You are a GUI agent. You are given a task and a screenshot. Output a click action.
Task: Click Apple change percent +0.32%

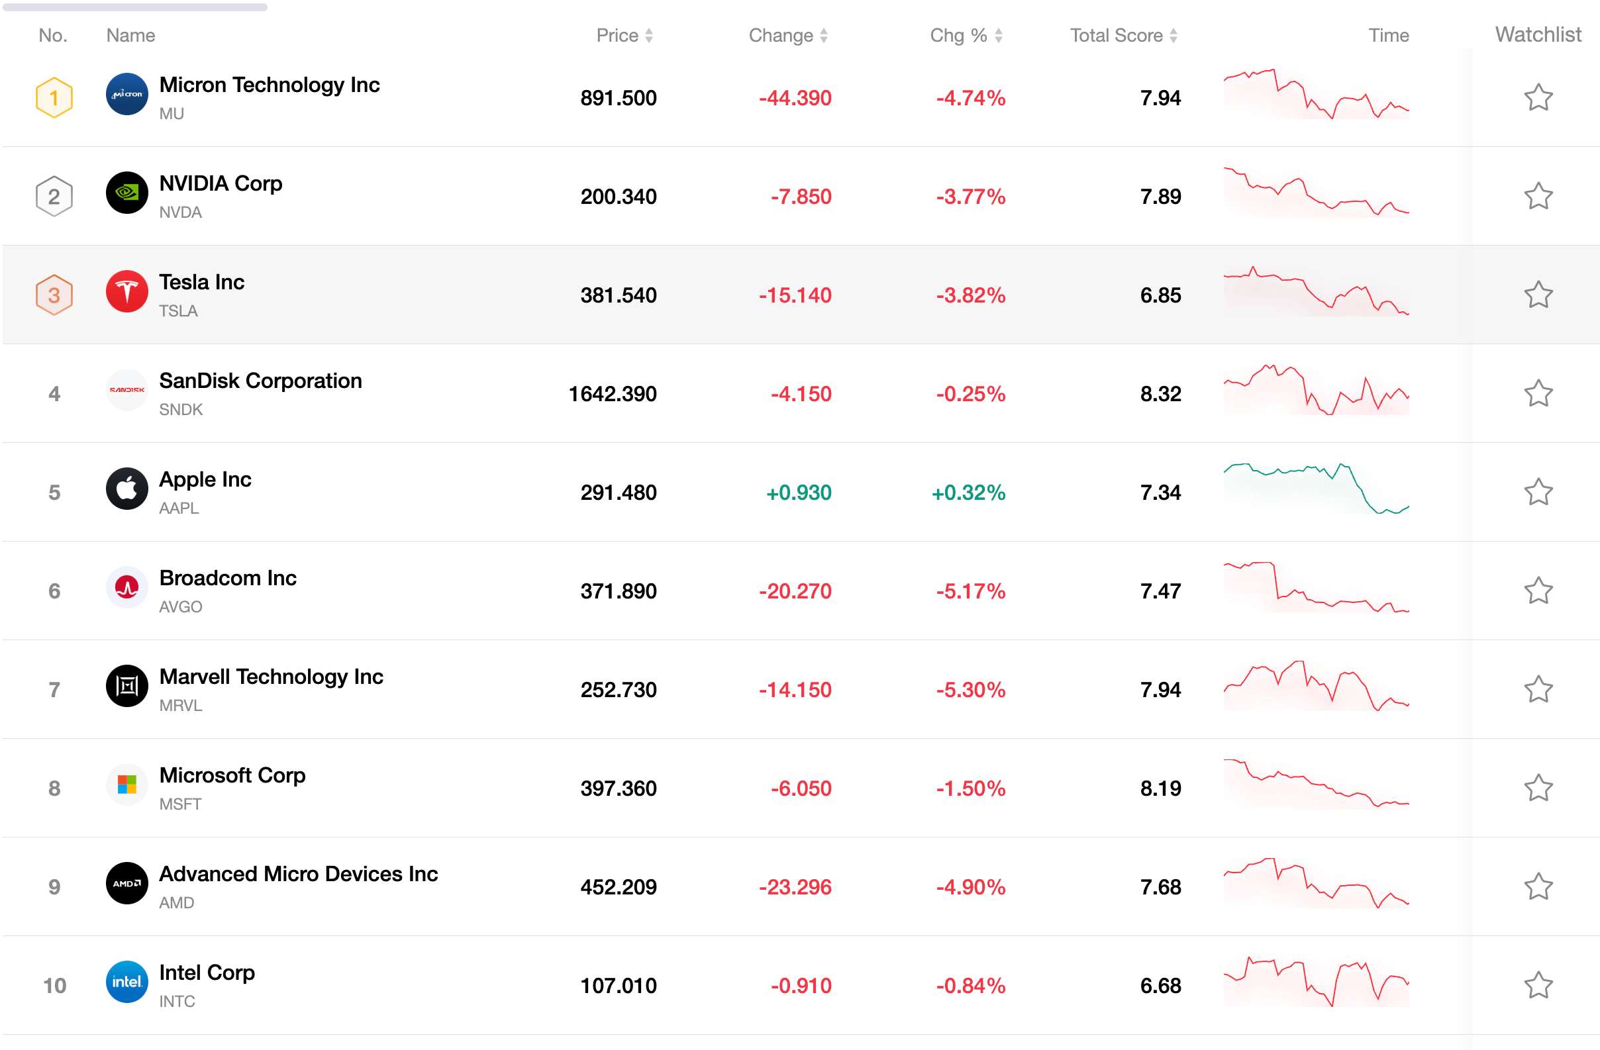(968, 493)
